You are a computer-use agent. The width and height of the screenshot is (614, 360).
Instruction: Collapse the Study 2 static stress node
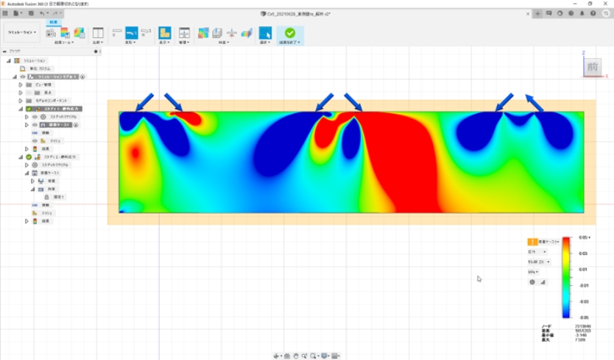pyautogui.click(x=21, y=157)
